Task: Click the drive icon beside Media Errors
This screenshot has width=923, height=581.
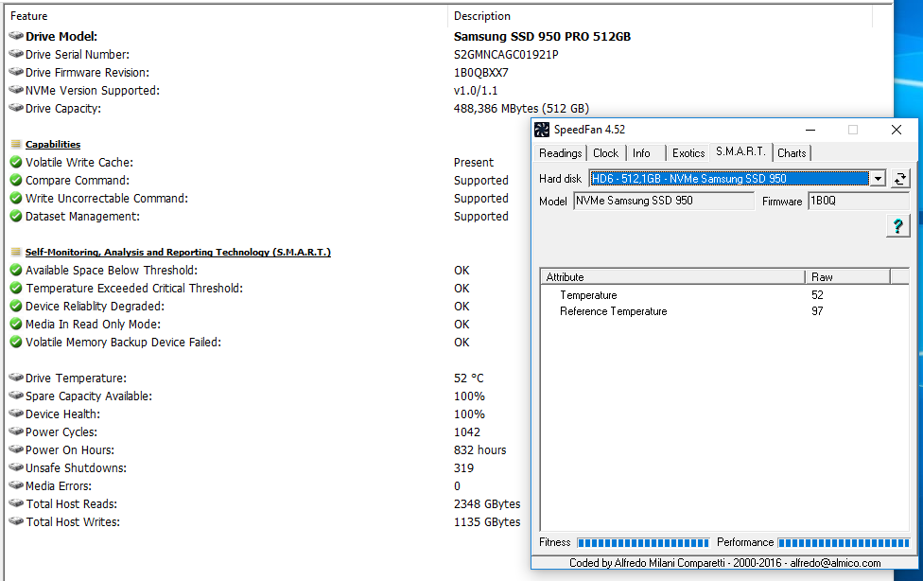Action: 16,485
